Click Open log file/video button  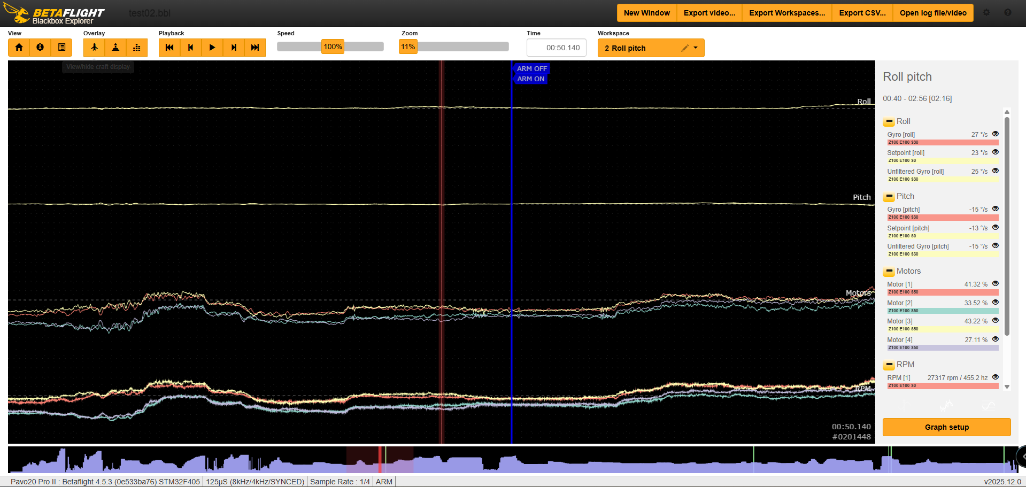tap(932, 13)
